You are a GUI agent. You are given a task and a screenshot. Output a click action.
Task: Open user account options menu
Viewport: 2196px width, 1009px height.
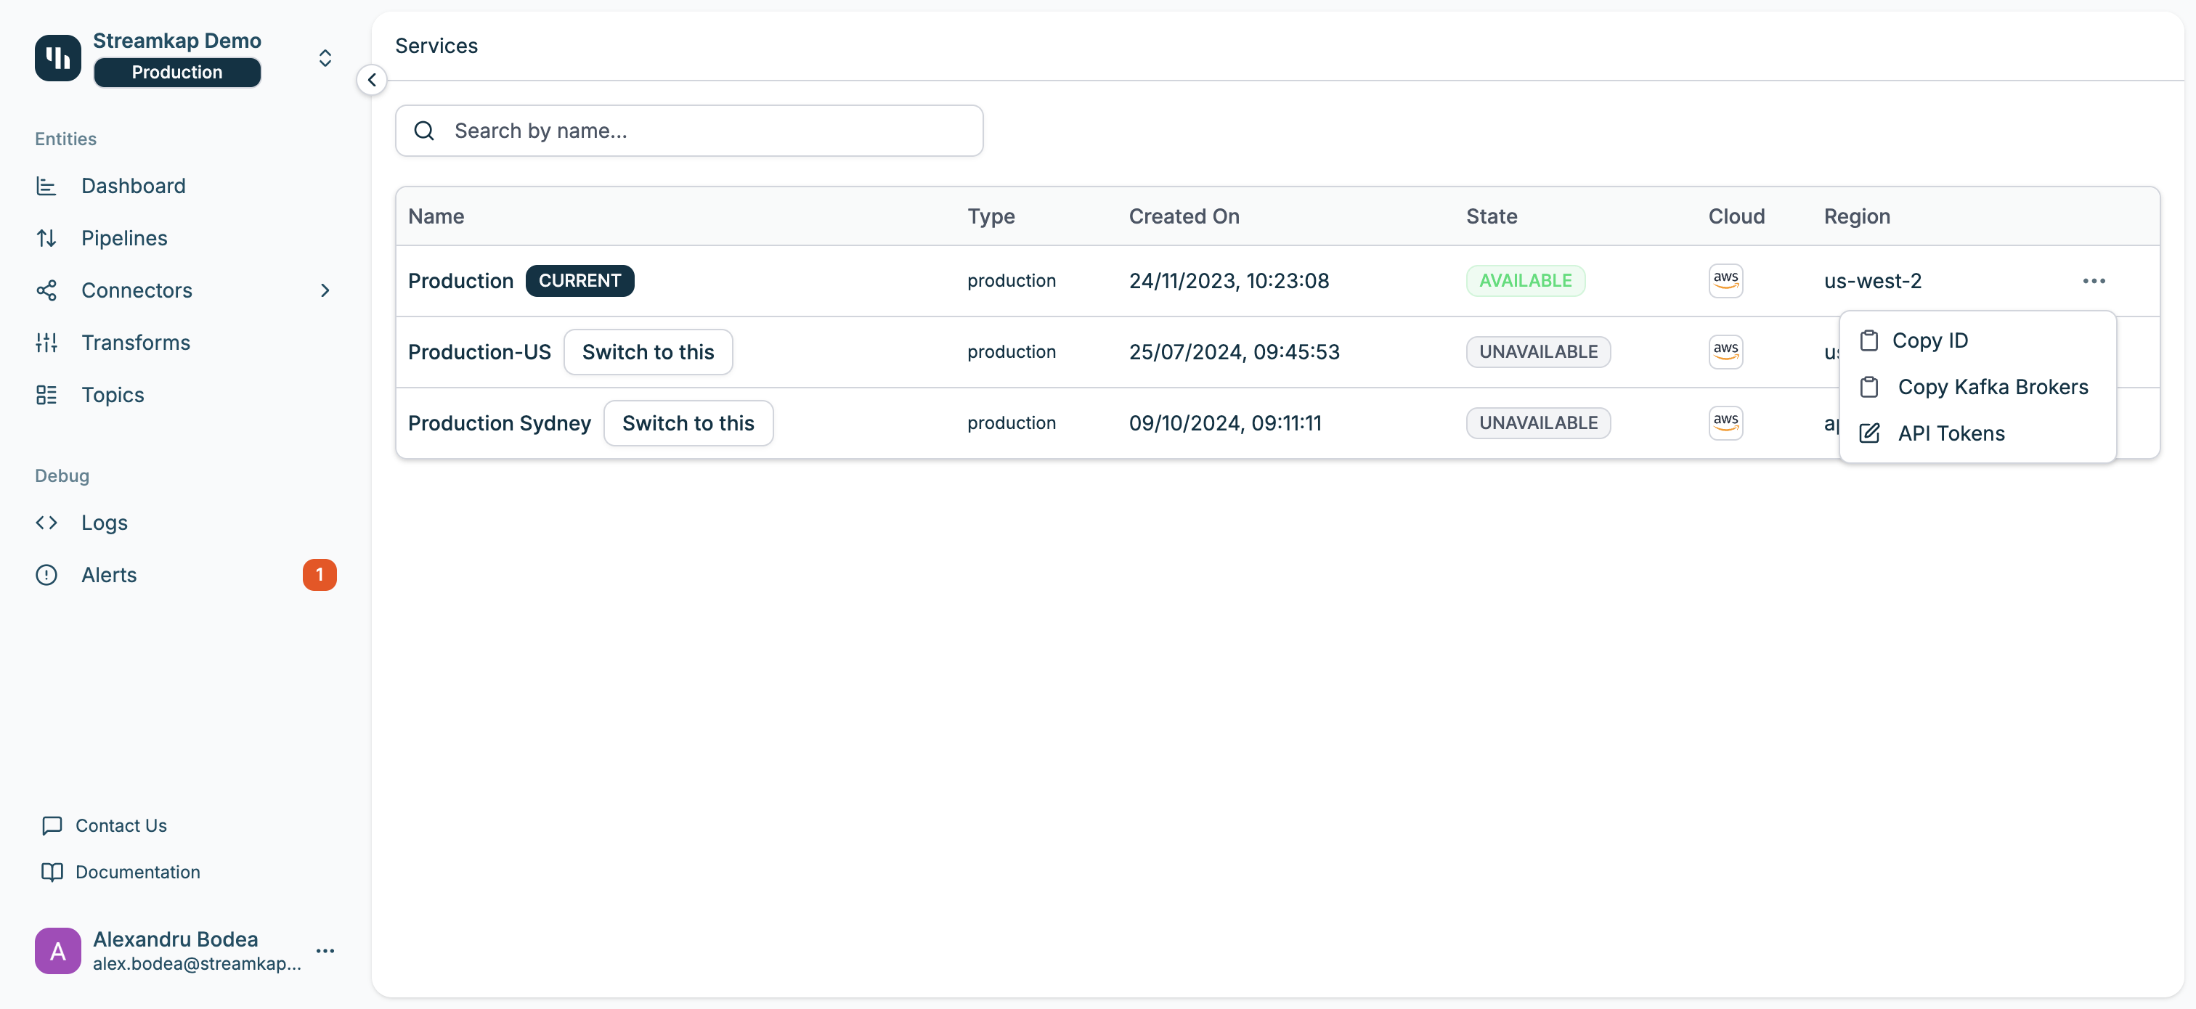pyautogui.click(x=325, y=950)
